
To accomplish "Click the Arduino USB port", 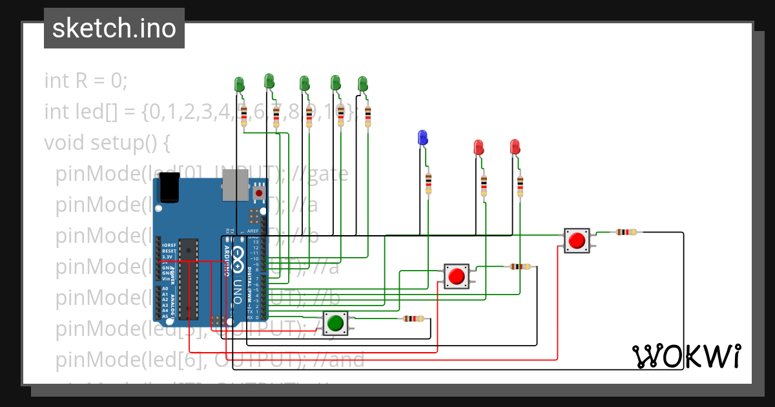I will (x=233, y=189).
